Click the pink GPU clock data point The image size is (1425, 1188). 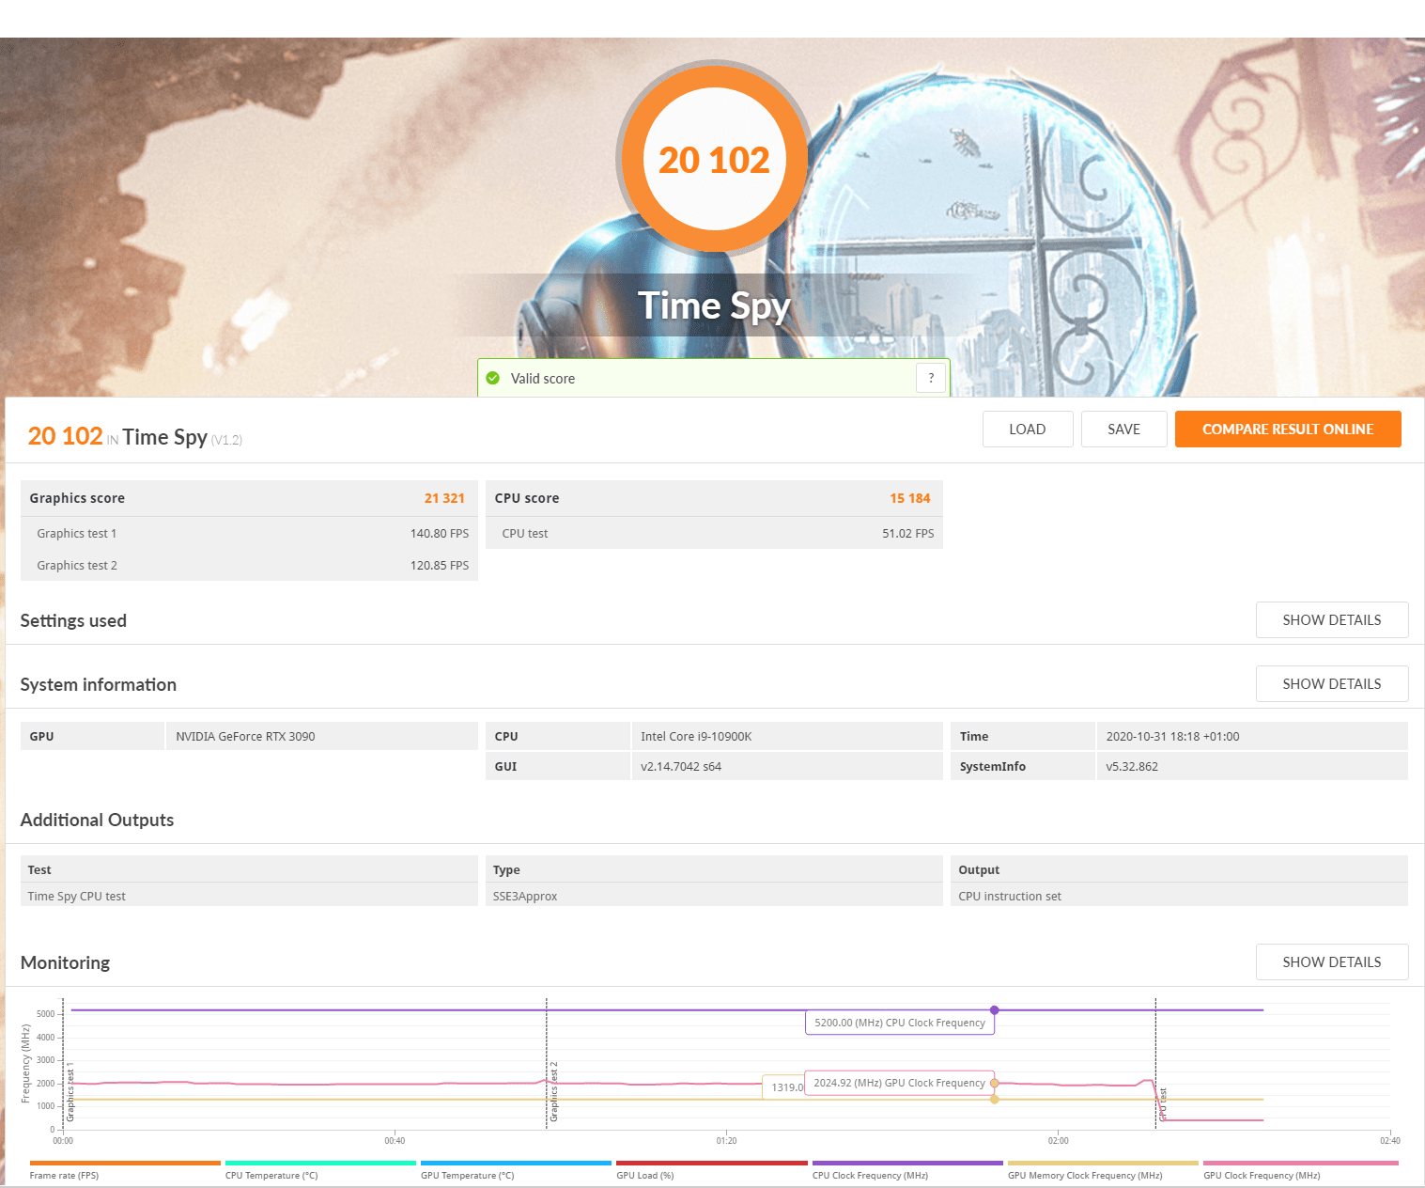[995, 1084]
